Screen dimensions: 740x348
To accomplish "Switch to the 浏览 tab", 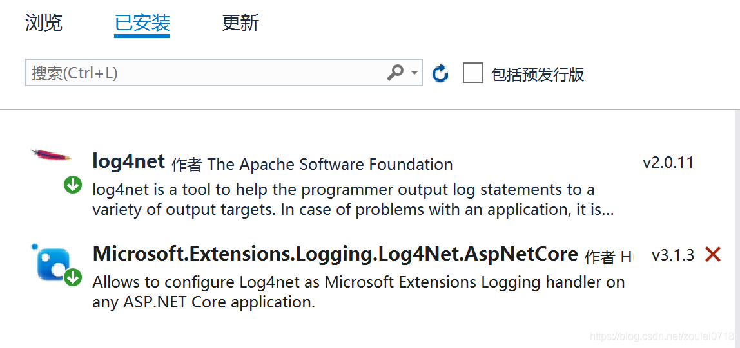I will click(43, 23).
